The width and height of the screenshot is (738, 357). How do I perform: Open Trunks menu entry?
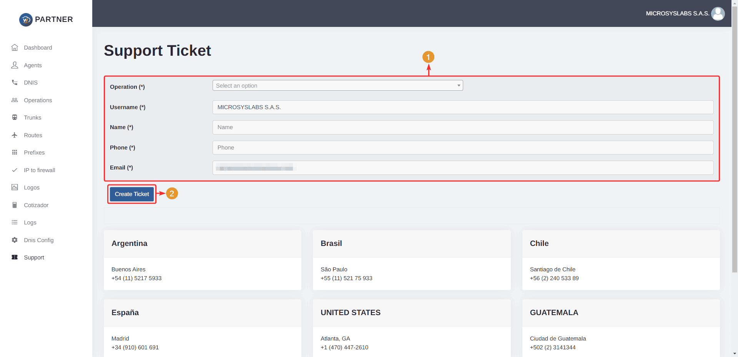[x=32, y=118]
